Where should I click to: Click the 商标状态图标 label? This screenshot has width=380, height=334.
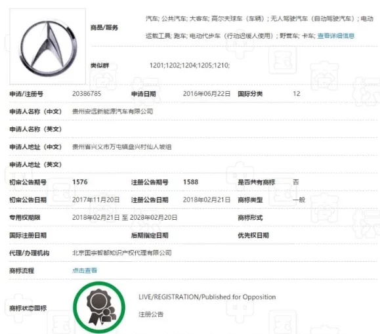point(28,308)
